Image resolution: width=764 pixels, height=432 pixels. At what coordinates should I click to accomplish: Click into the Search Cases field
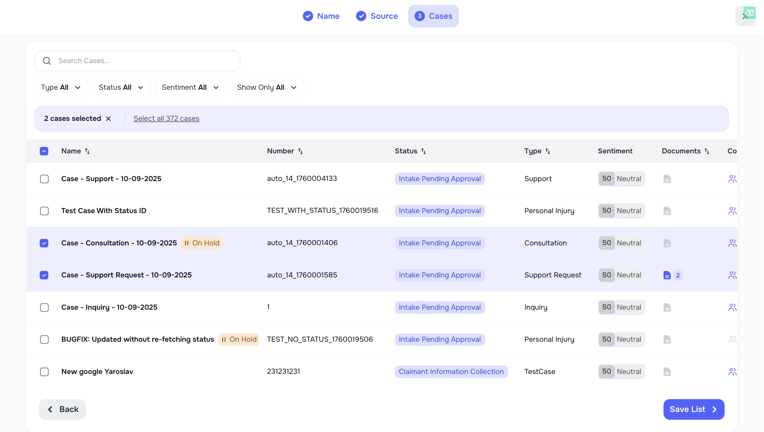pos(142,61)
